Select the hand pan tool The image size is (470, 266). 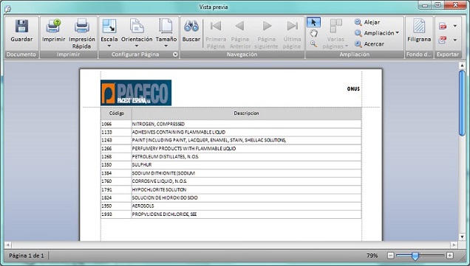click(313, 33)
